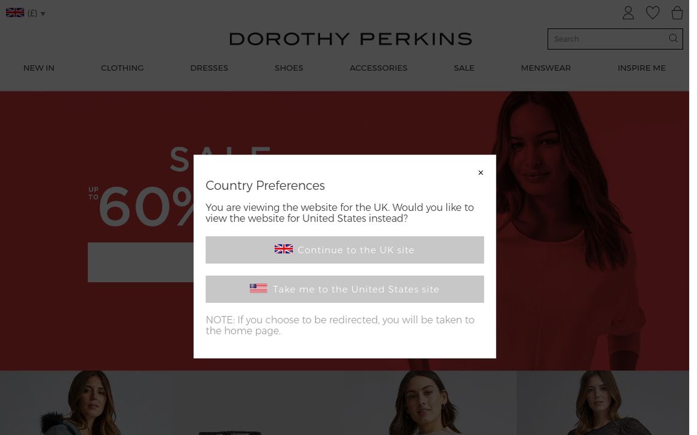Click the search magnifying glass icon
697x435 pixels.
point(673,38)
